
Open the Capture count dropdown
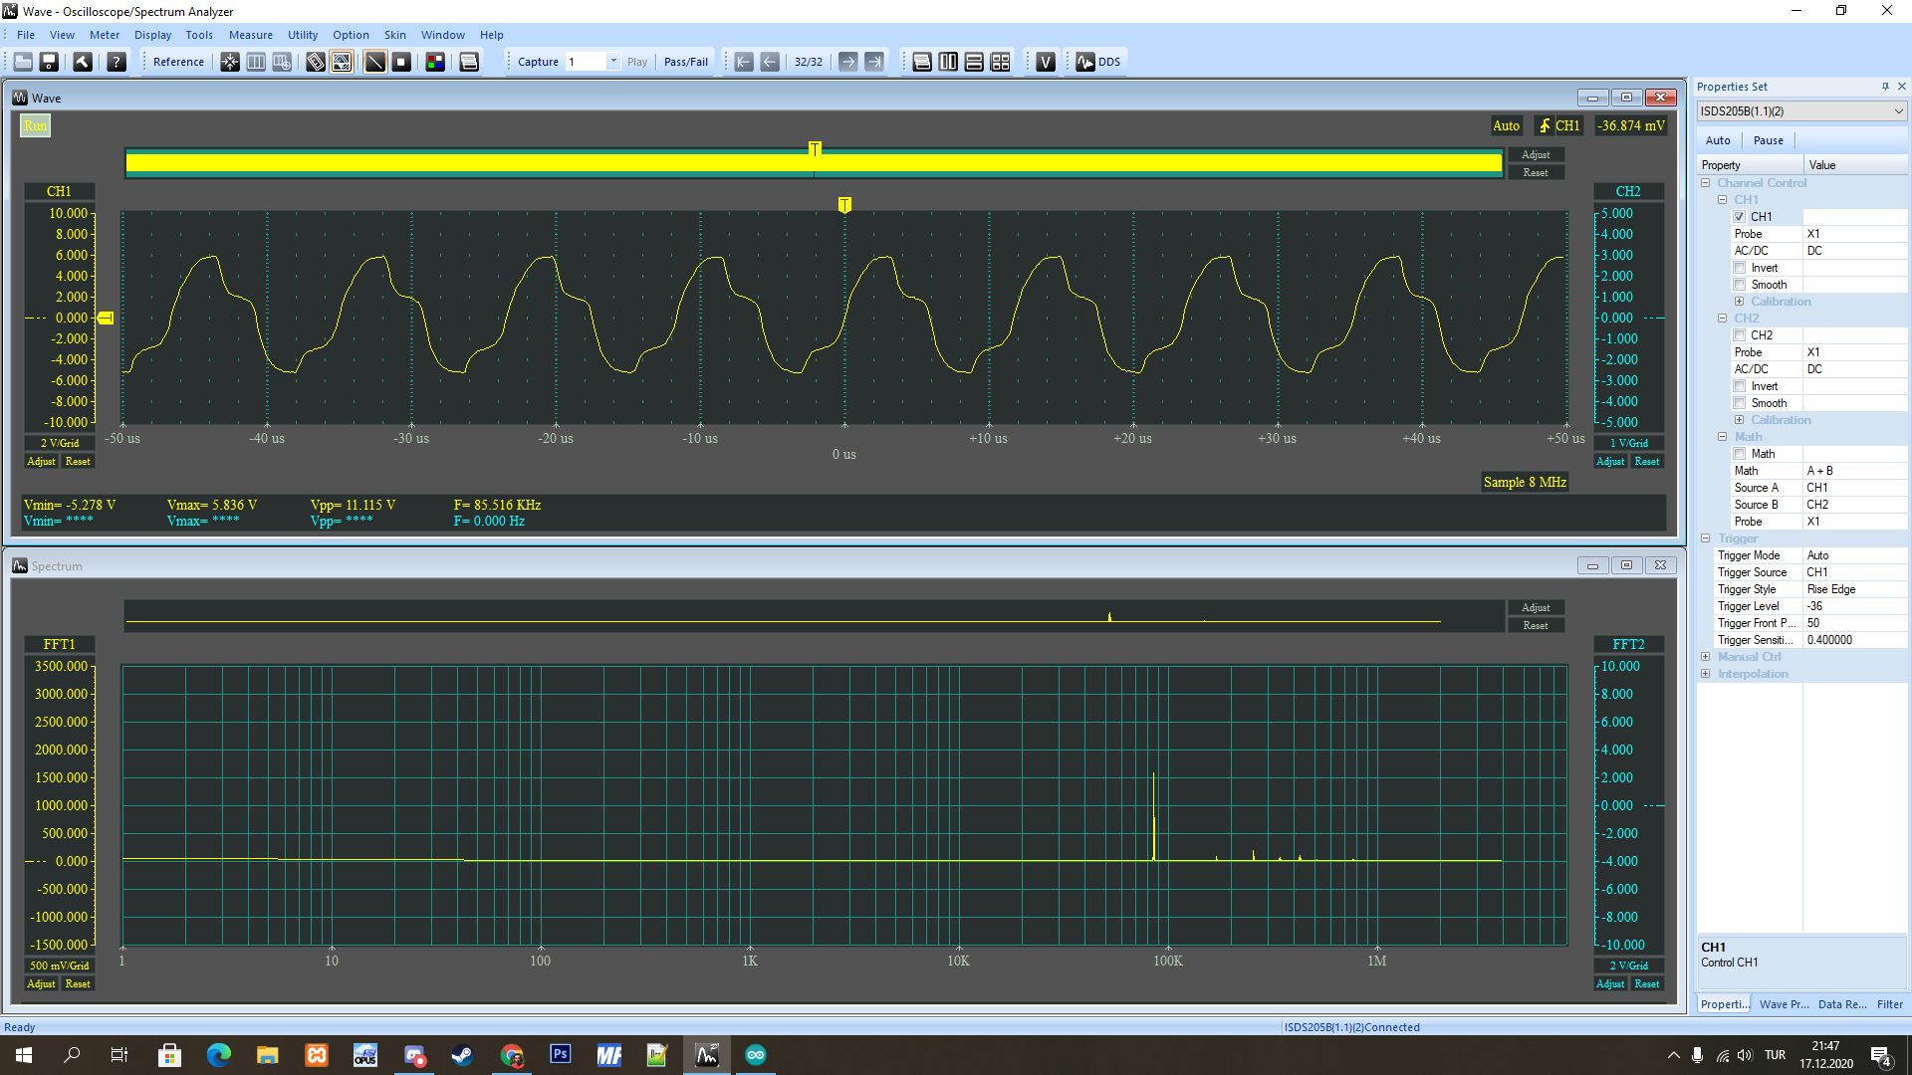[613, 62]
